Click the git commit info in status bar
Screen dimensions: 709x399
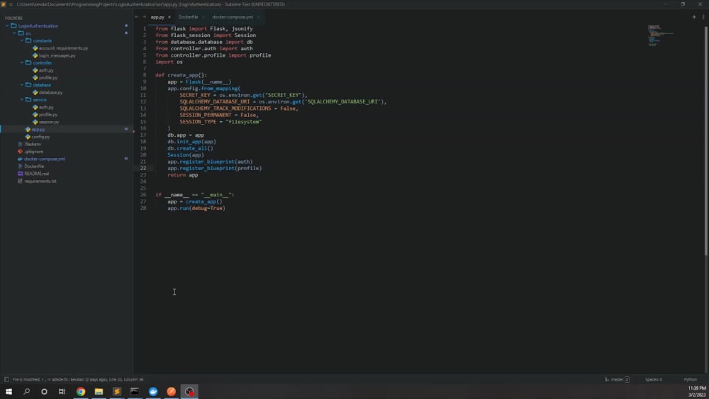tap(78, 380)
